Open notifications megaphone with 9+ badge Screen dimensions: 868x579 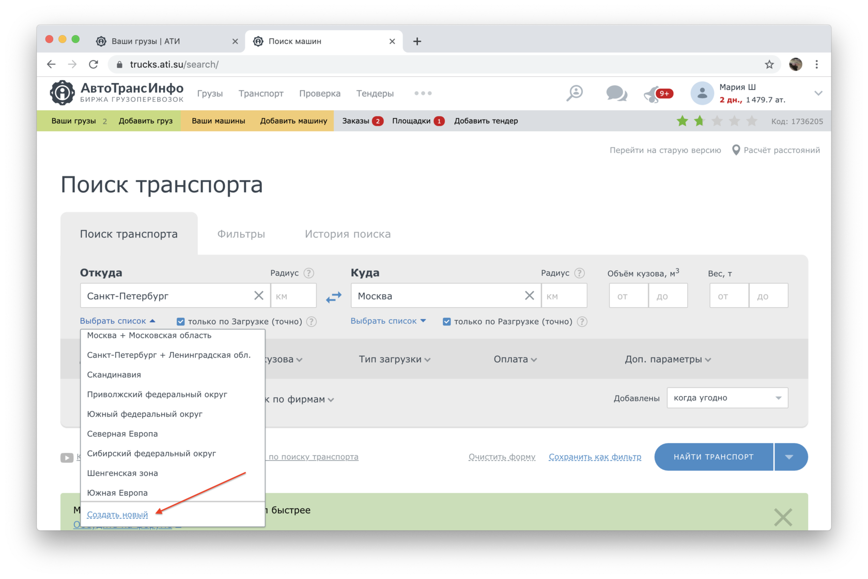pyautogui.click(x=658, y=94)
